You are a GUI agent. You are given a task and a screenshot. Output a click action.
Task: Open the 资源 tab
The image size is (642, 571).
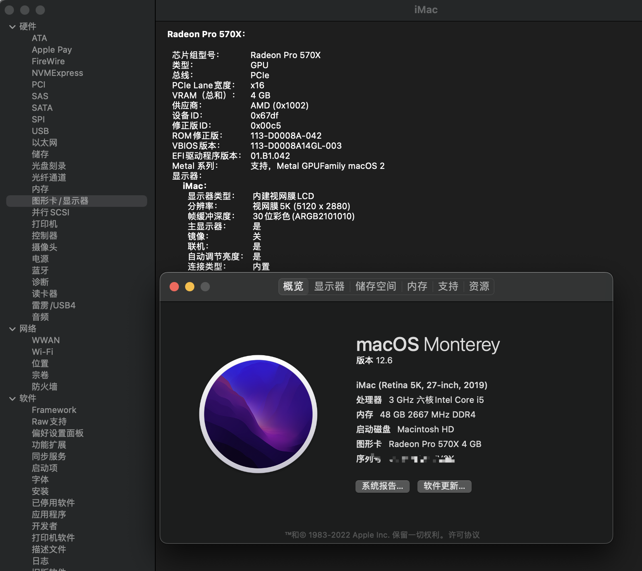coord(479,286)
